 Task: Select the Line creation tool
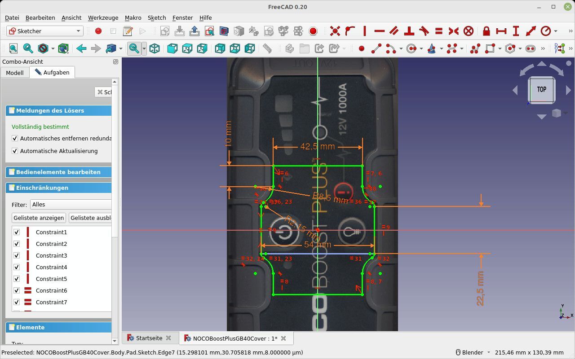376,48
